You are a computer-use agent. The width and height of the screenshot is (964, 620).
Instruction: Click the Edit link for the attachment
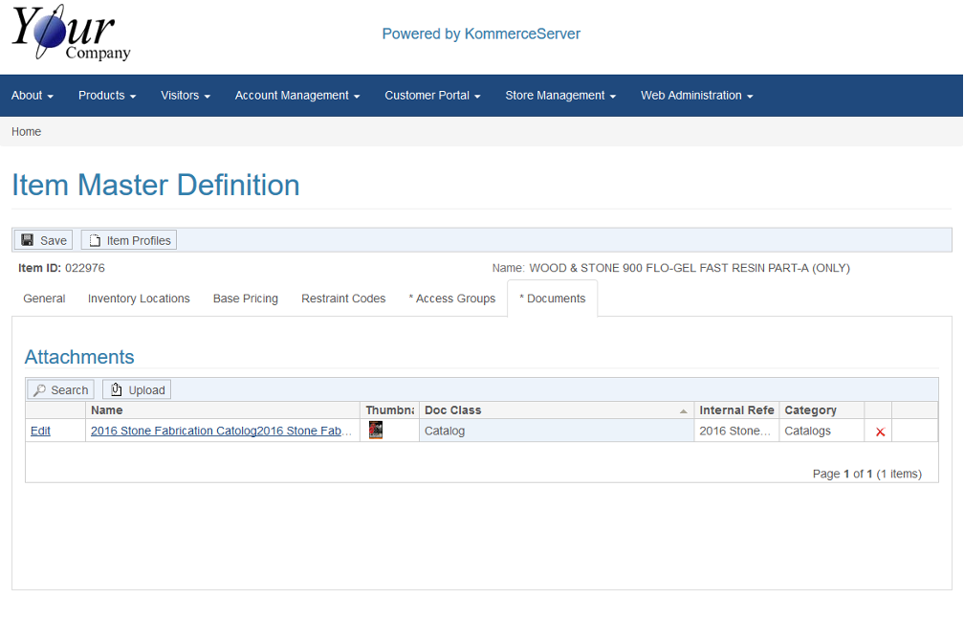40,432
